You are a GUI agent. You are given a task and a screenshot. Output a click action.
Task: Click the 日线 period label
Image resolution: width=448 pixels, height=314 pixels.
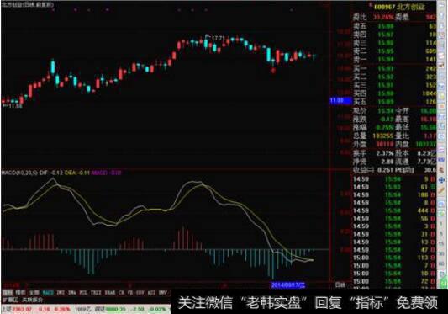pyautogui.click(x=340, y=285)
